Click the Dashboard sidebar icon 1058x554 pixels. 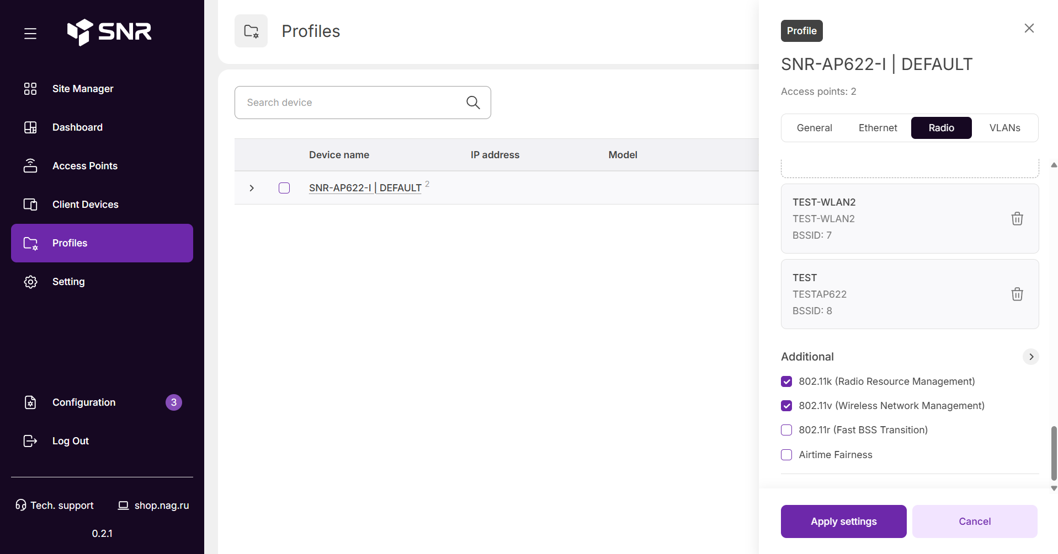coord(30,127)
